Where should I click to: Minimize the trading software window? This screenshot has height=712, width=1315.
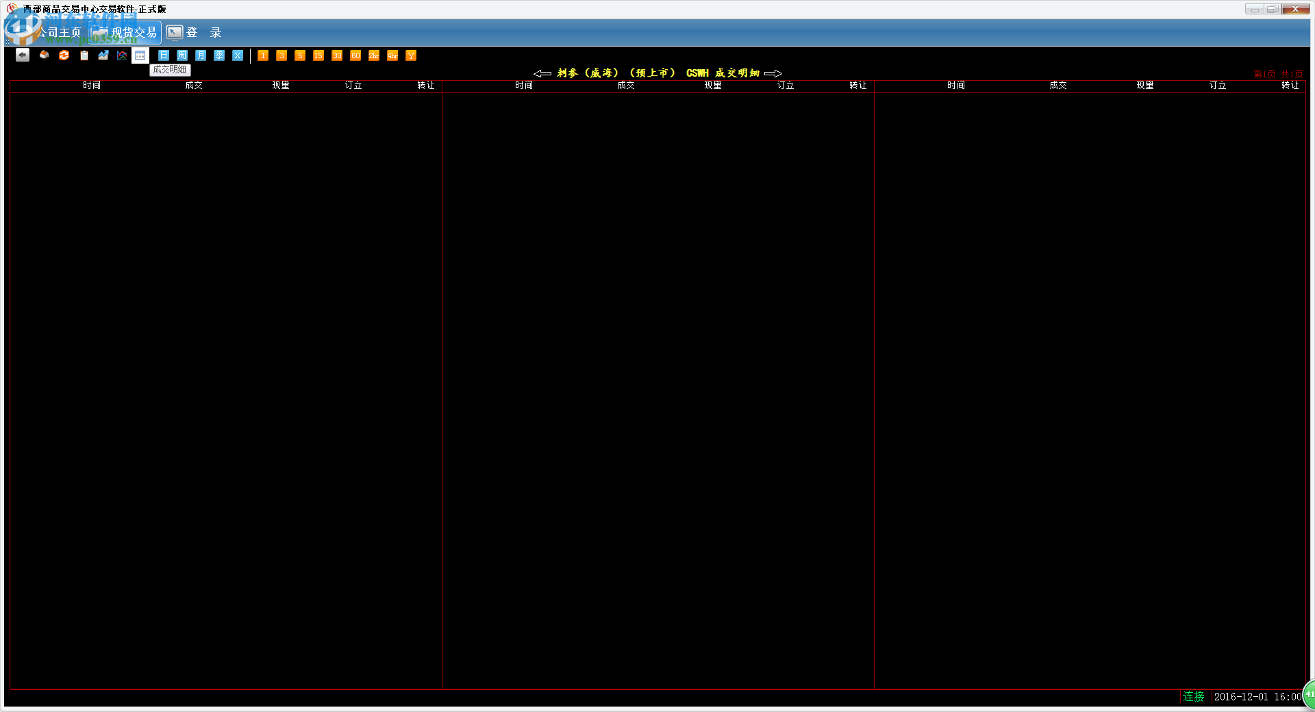click(x=1255, y=9)
